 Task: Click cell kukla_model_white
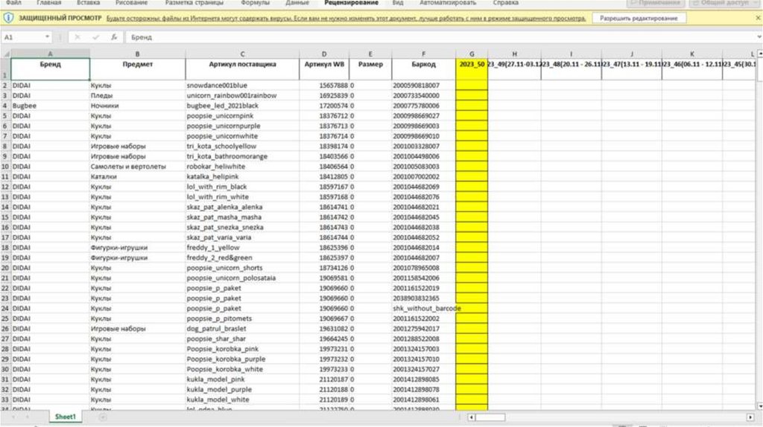242,399
